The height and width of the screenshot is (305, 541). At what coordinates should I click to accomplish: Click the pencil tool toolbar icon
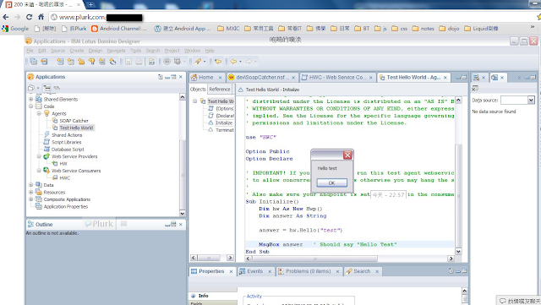pos(198,62)
